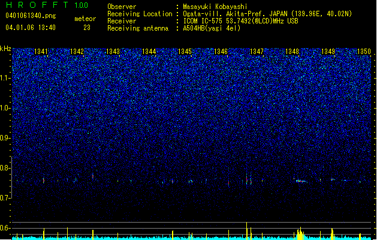This screenshot has height=240, width=377.
Task: Select the file name 0401061340.png
Action: pos(31,16)
